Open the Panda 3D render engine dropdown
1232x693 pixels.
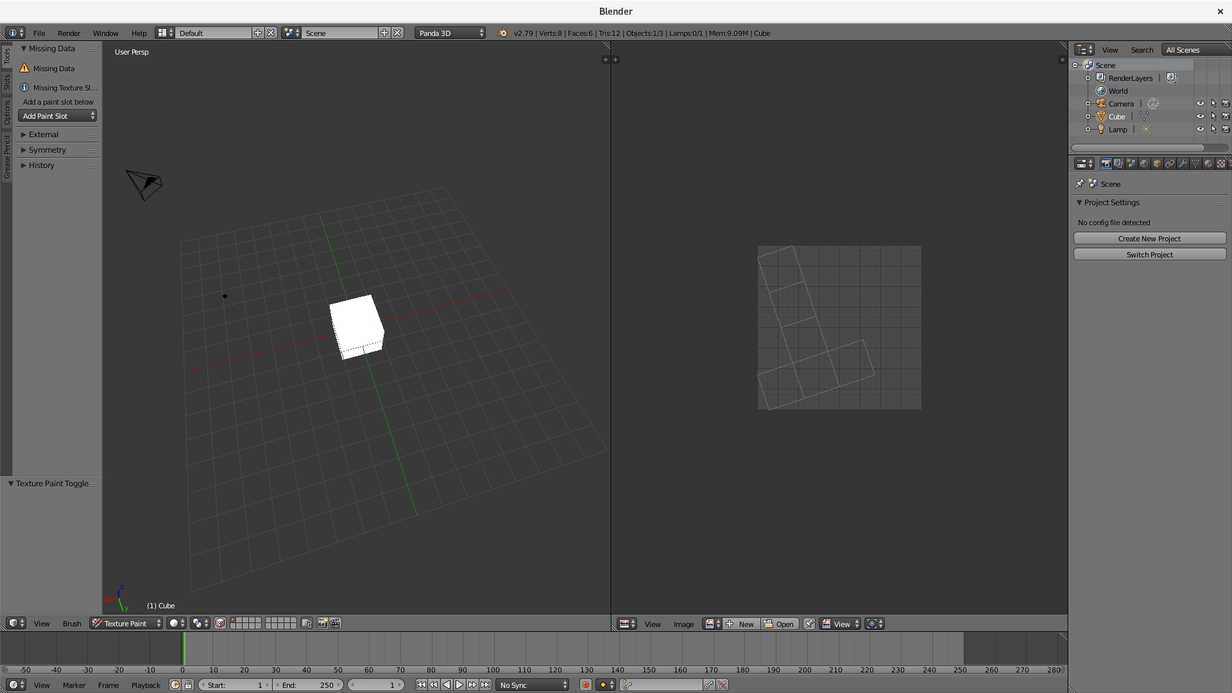pos(450,33)
